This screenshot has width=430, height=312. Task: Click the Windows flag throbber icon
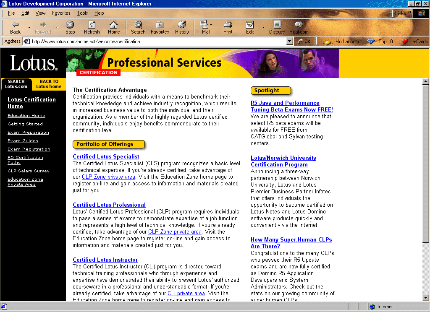point(422,13)
